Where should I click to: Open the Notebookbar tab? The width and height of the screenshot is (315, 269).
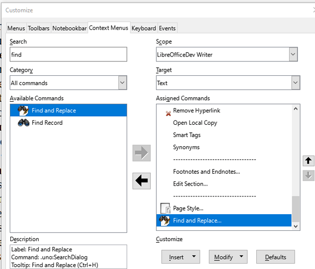click(x=69, y=29)
